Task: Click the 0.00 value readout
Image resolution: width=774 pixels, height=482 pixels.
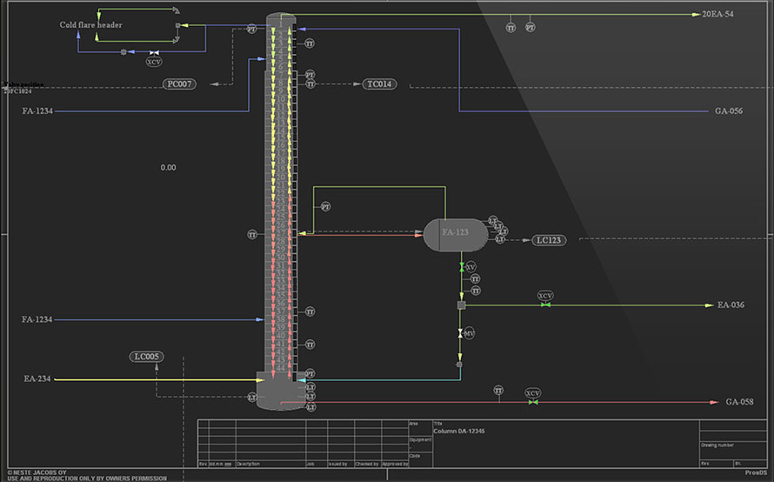Action: tap(168, 167)
